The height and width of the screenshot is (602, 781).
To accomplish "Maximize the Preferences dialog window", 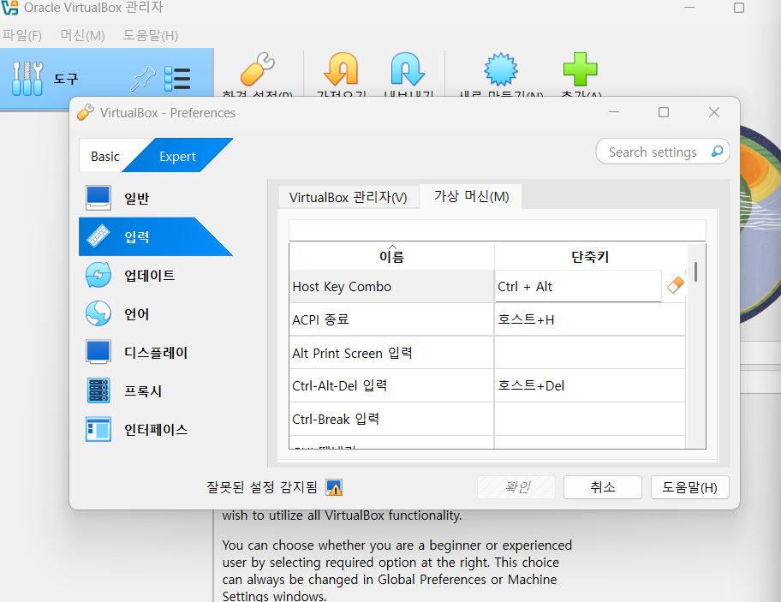I will pyautogui.click(x=664, y=112).
